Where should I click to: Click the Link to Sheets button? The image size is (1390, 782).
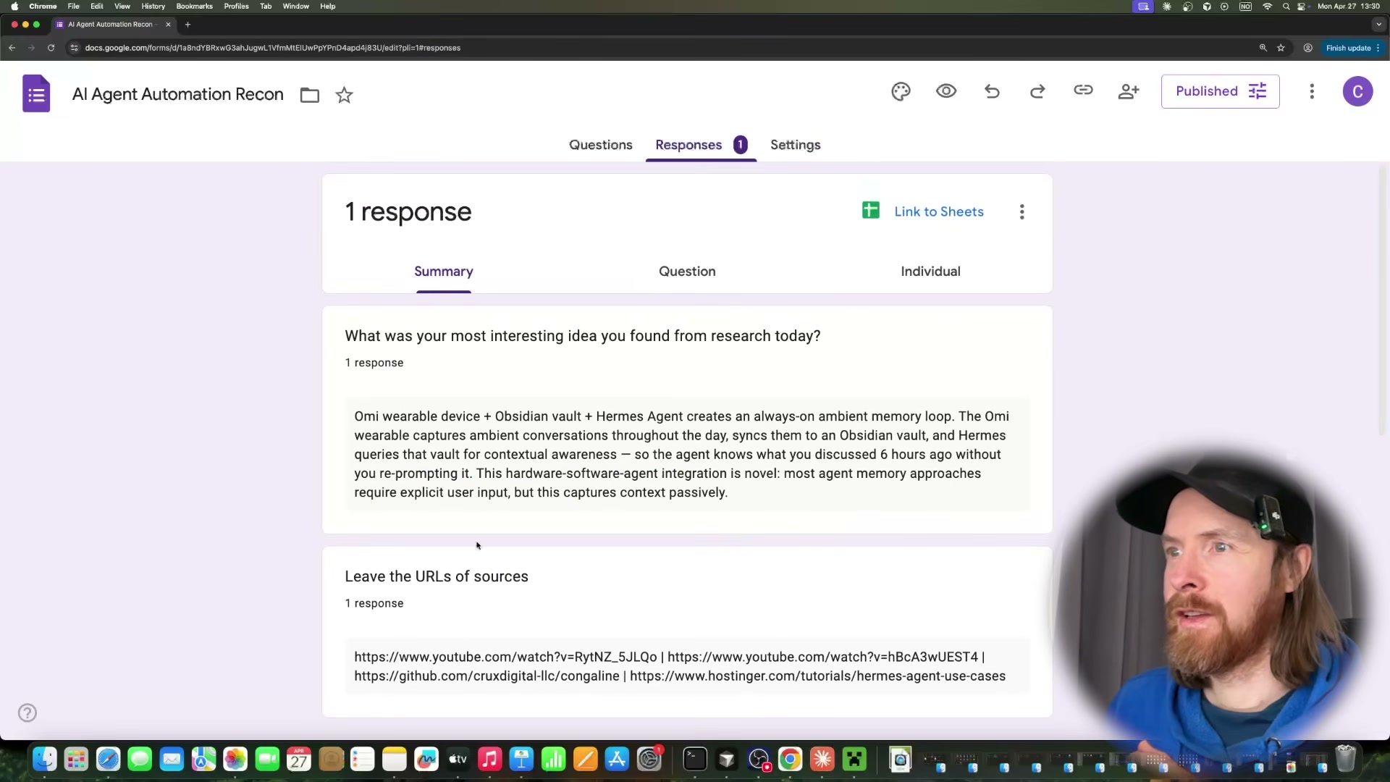pyautogui.click(x=938, y=211)
